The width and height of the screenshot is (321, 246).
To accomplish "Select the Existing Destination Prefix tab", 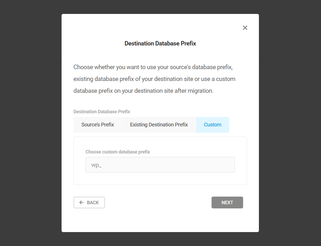I will [159, 125].
